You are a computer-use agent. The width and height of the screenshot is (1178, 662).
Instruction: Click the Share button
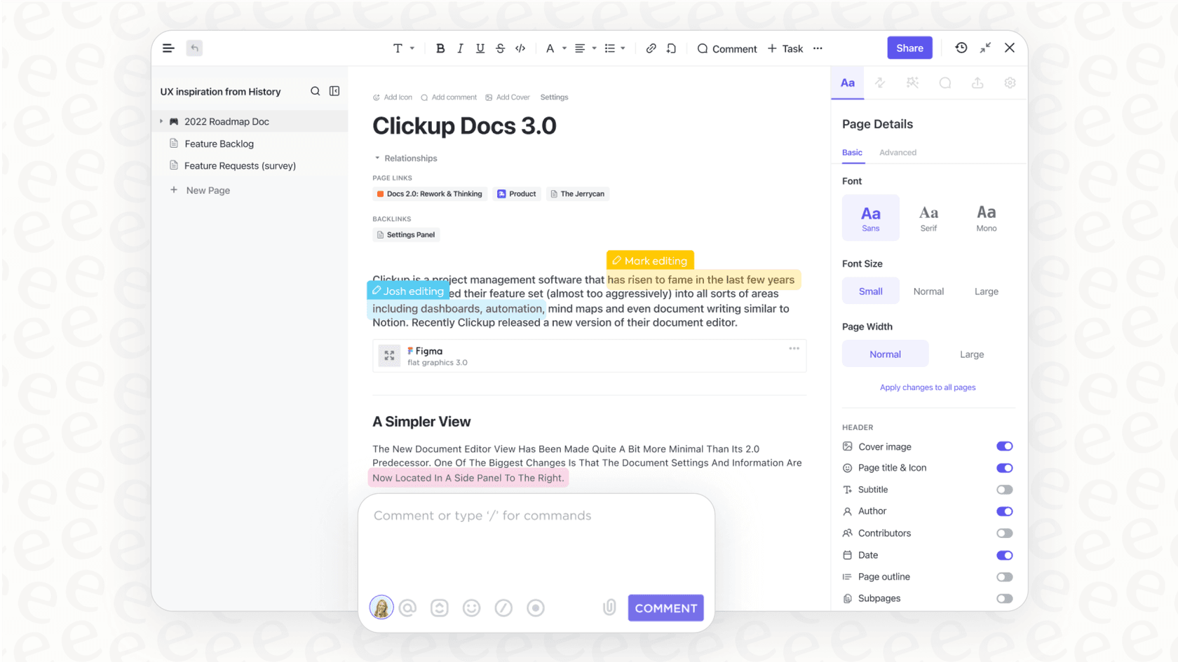(909, 48)
